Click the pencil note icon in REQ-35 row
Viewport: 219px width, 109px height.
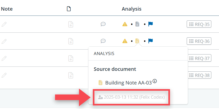tap(4, 24)
